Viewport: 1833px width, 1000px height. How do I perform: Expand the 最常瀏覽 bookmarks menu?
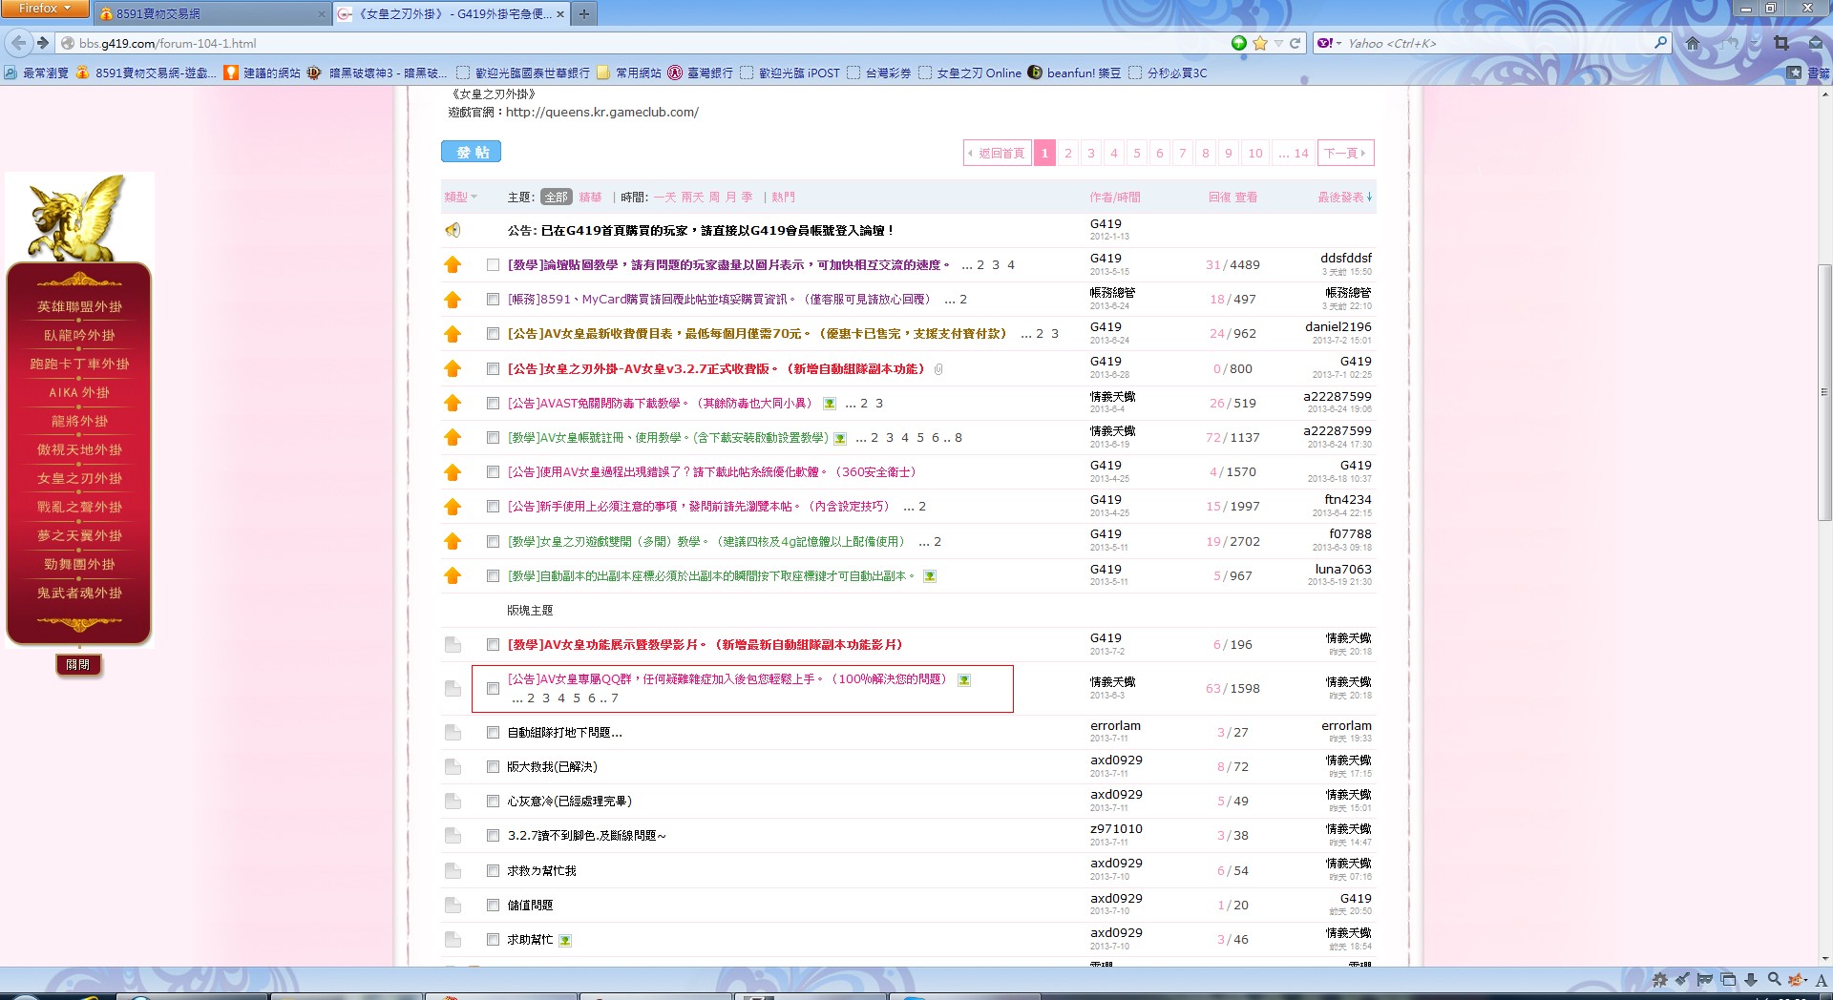pos(36,73)
